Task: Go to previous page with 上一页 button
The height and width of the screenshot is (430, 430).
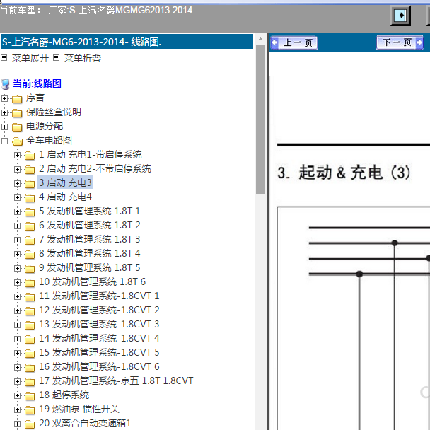Action: (294, 42)
